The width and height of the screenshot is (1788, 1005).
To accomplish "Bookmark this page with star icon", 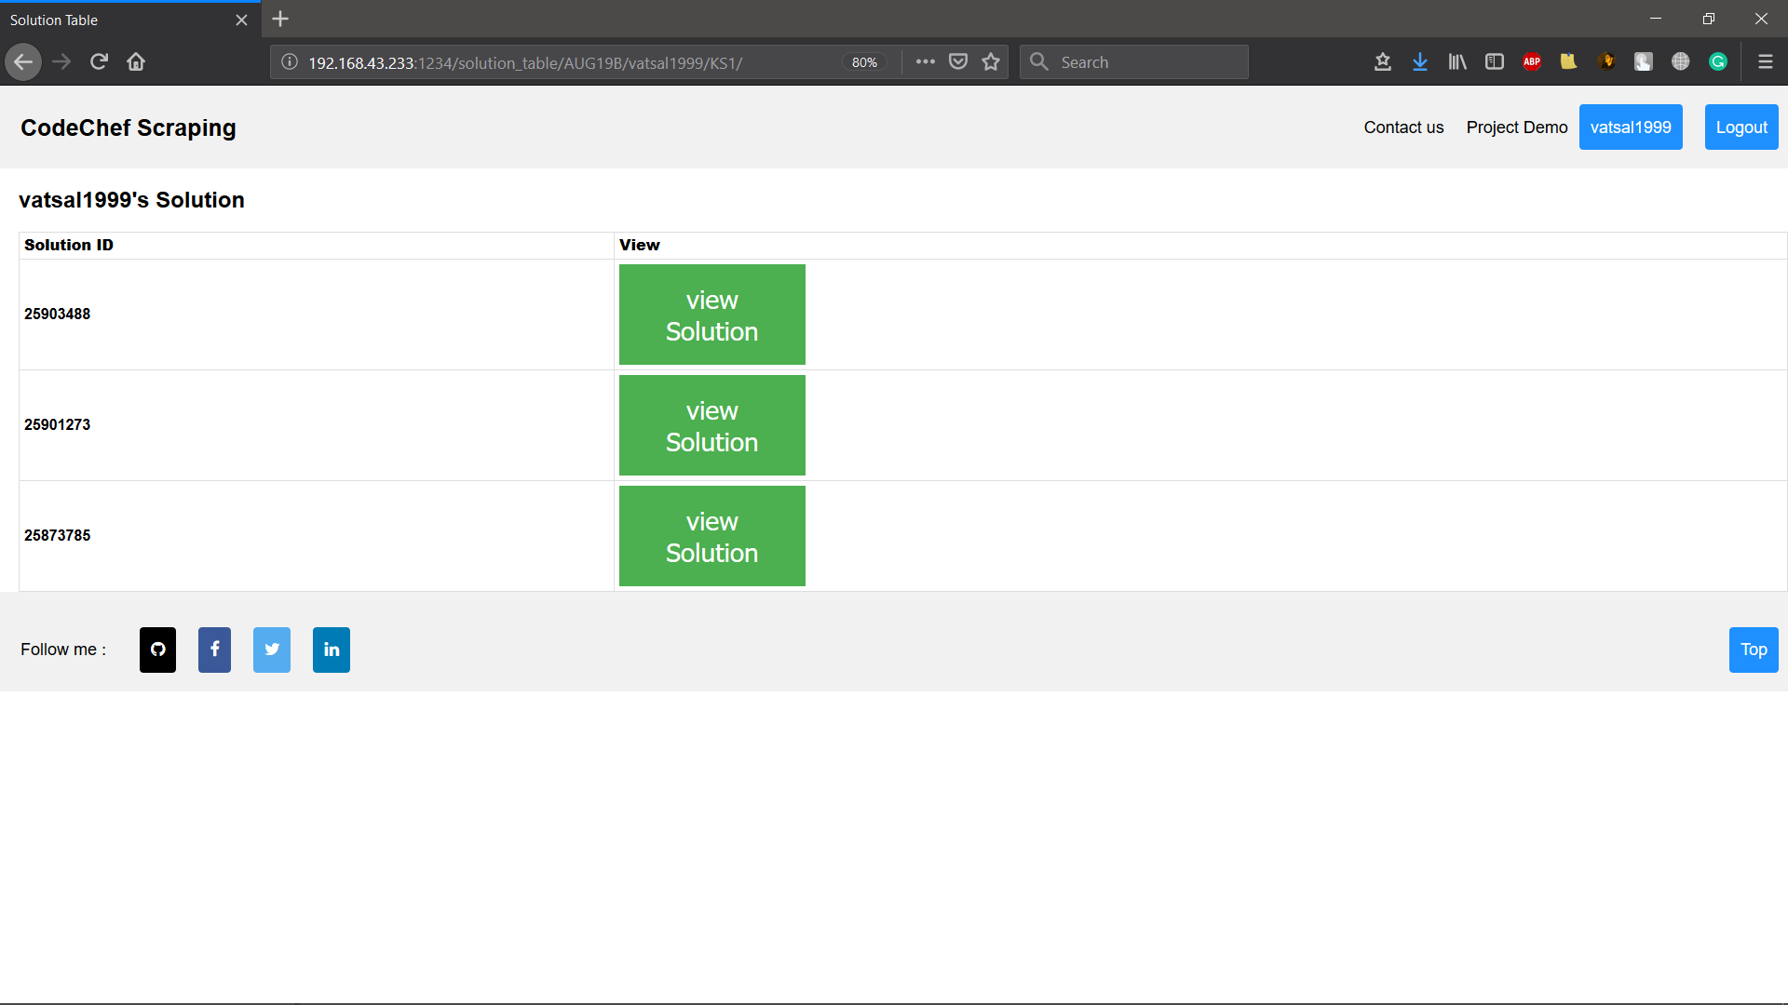I will pyautogui.click(x=991, y=61).
